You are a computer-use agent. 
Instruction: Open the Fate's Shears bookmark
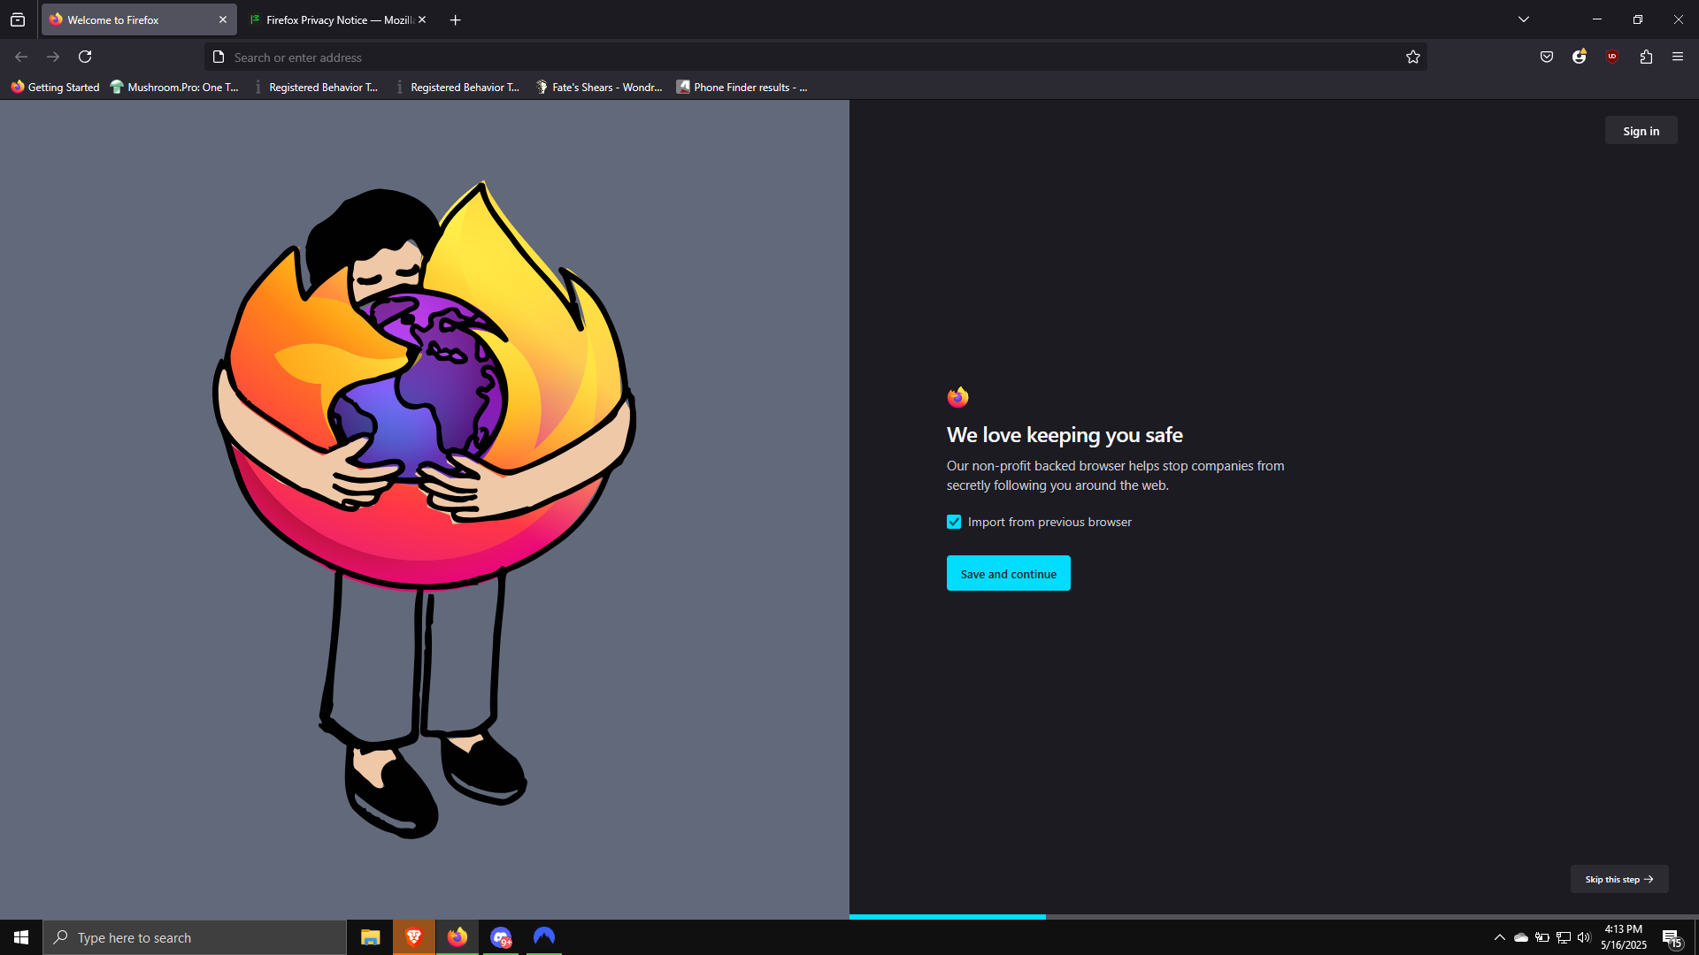coord(599,87)
